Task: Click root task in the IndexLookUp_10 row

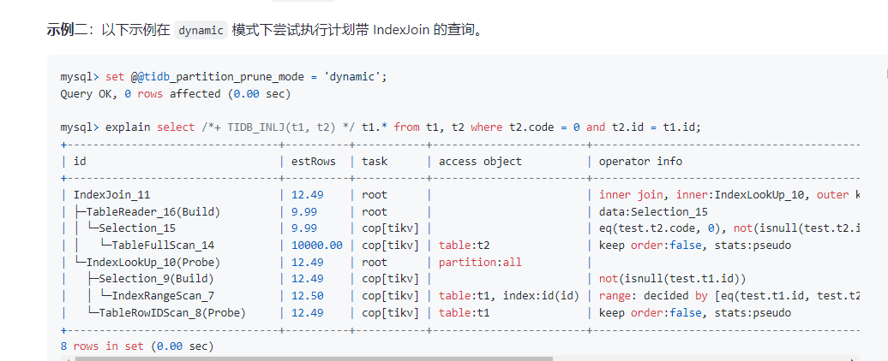Action: (375, 262)
